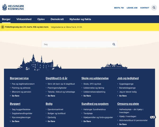Open the Job og ledighed heading
Viewport: 159px width, 127px height.
pos(128,78)
